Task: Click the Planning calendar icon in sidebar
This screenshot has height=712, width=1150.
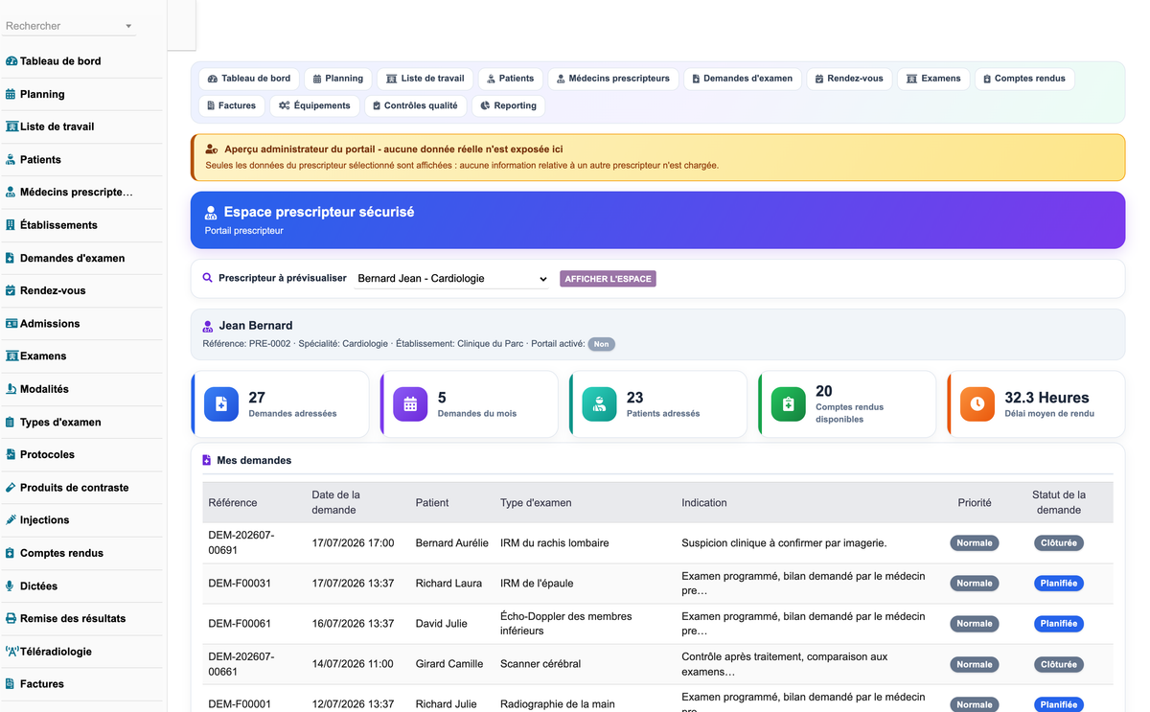Action: pyautogui.click(x=11, y=94)
